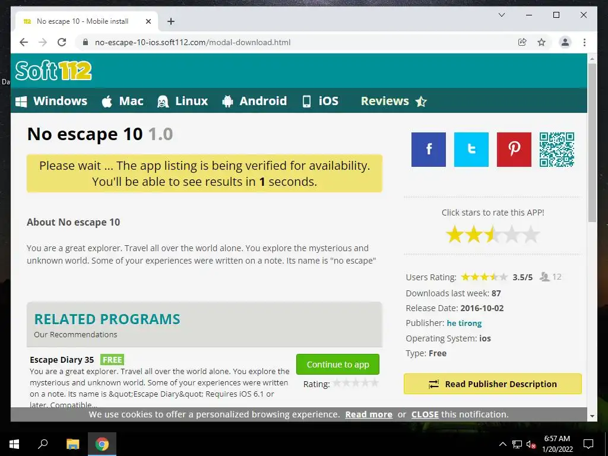Rate the app two stars
The width and height of the screenshot is (608, 456).
click(474, 235)
